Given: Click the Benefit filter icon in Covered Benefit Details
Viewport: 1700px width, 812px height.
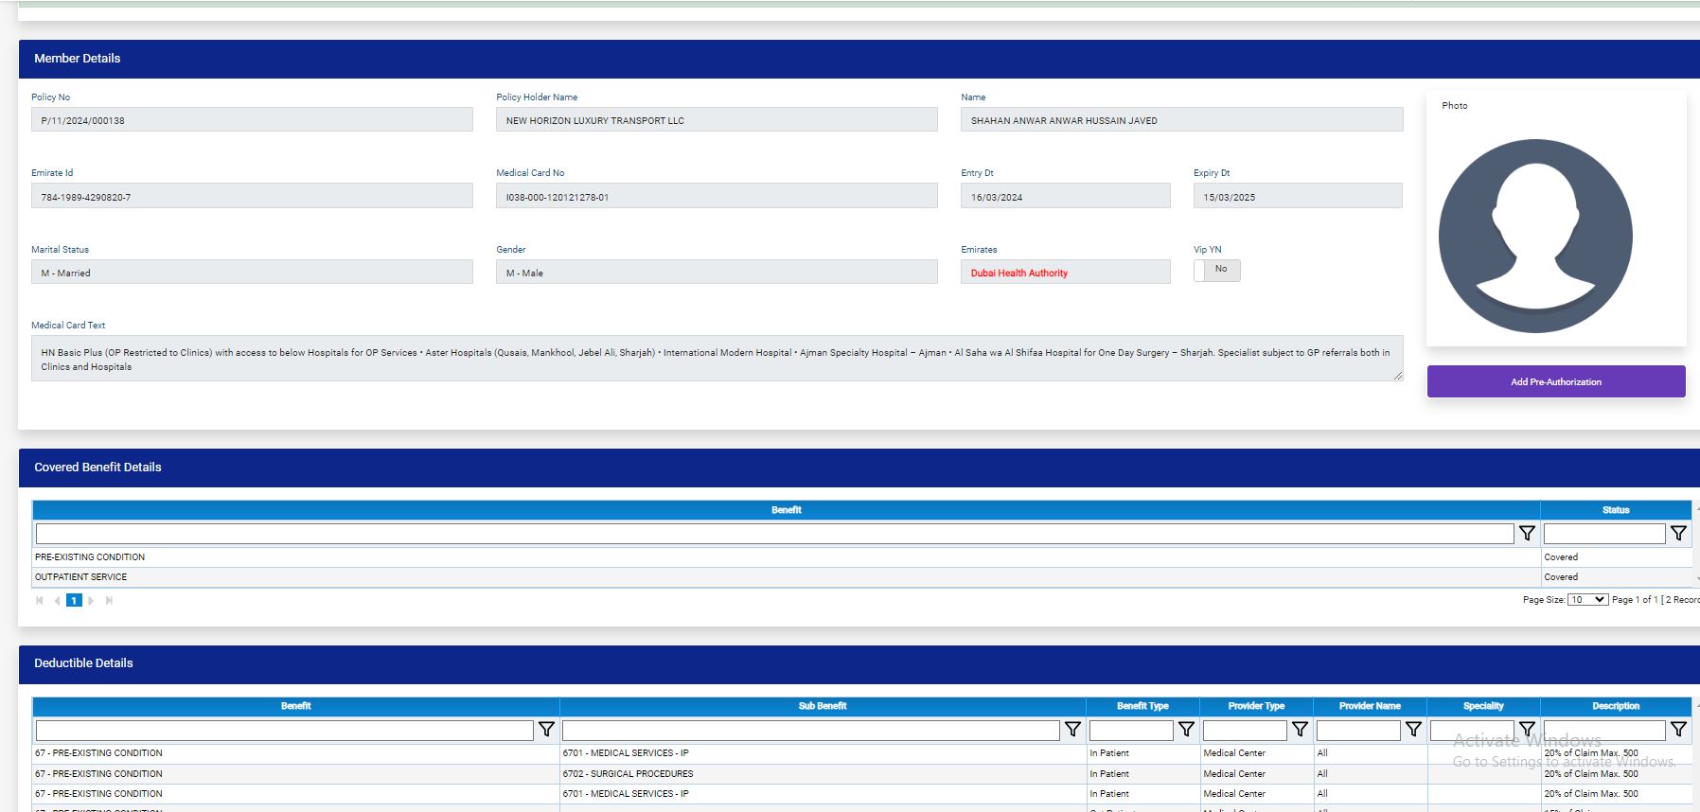Looking at the screenshot, I should click(x=1527, y=534).
